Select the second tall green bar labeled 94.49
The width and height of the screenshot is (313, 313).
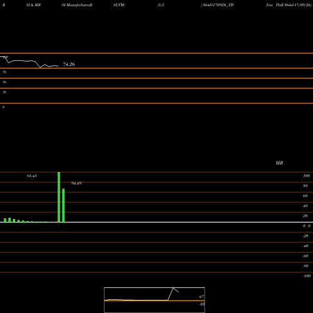click(x=63, y=205)
